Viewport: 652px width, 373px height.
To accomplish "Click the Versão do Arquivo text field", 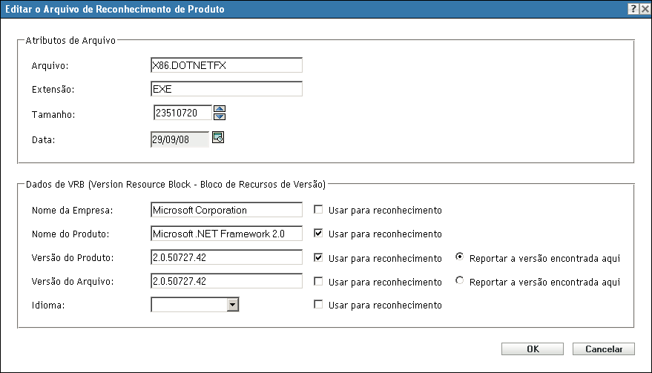I will [226, 281].
